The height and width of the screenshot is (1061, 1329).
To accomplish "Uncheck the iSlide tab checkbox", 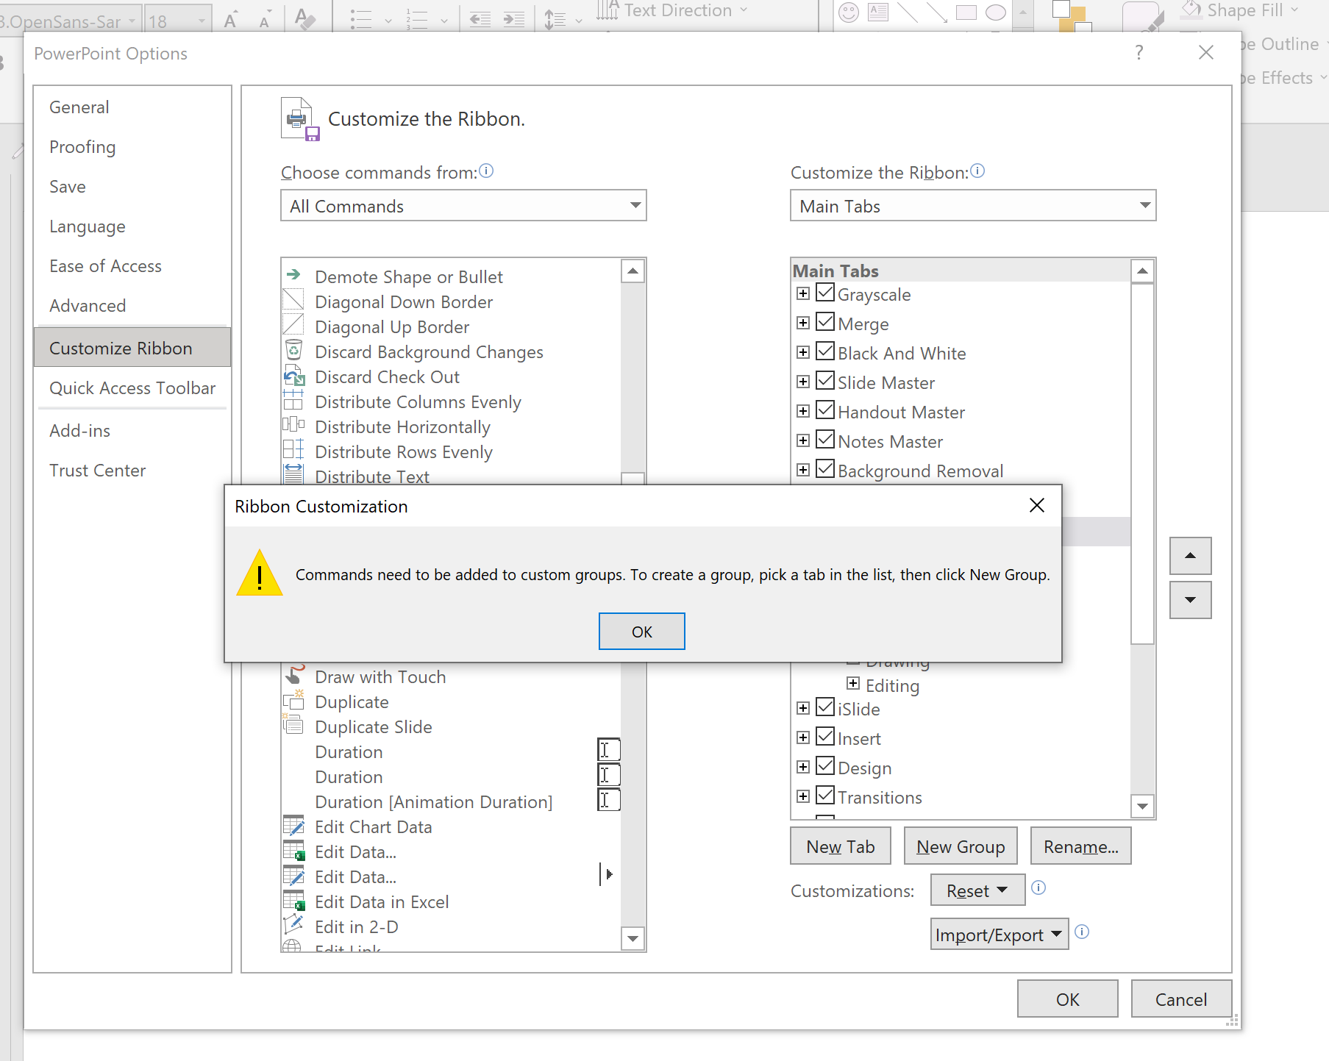I will point(825,707).
